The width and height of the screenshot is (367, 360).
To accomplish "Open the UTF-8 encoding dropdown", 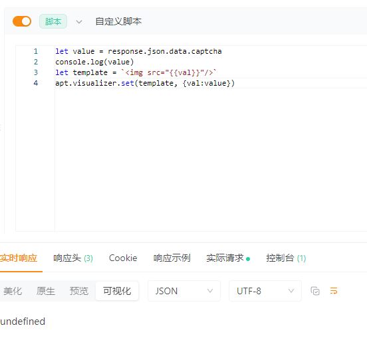I will coord(265,291).
